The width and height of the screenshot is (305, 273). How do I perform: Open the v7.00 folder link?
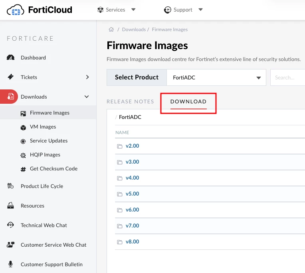pos(132,226)
